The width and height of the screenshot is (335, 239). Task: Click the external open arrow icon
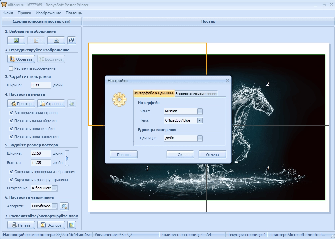coord(72,40)
